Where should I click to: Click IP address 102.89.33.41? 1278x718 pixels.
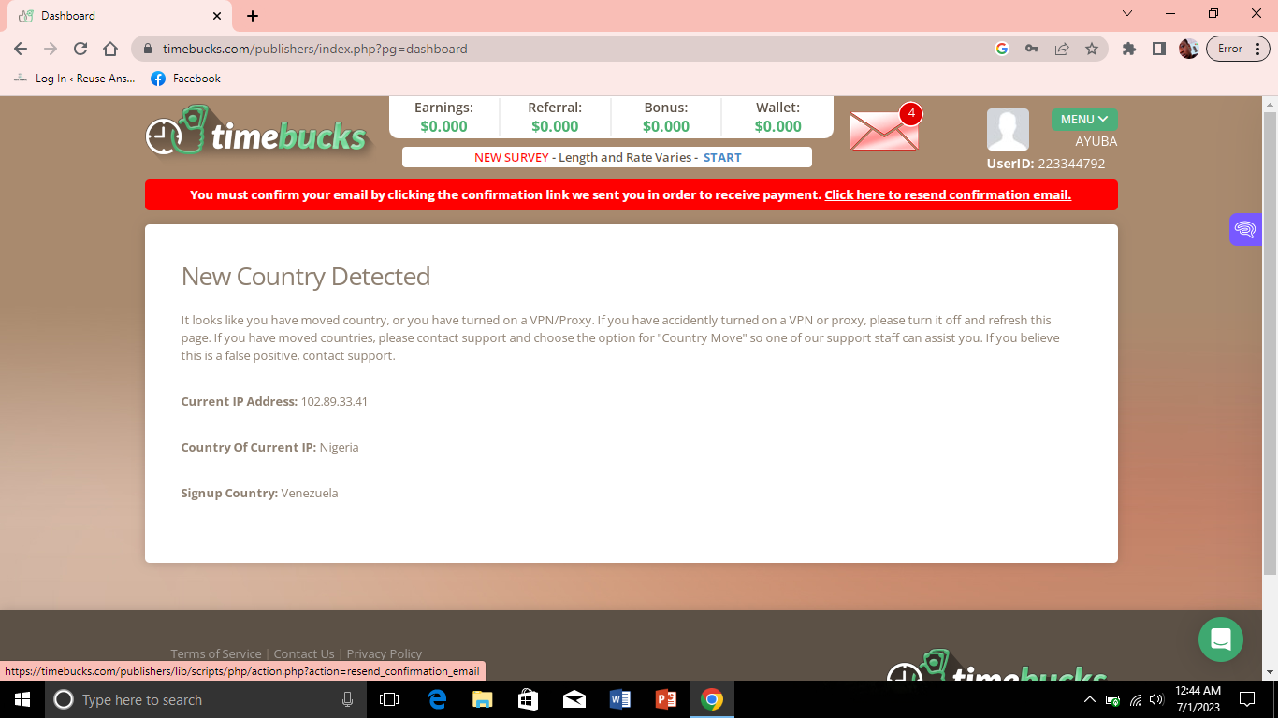[334, 401]
